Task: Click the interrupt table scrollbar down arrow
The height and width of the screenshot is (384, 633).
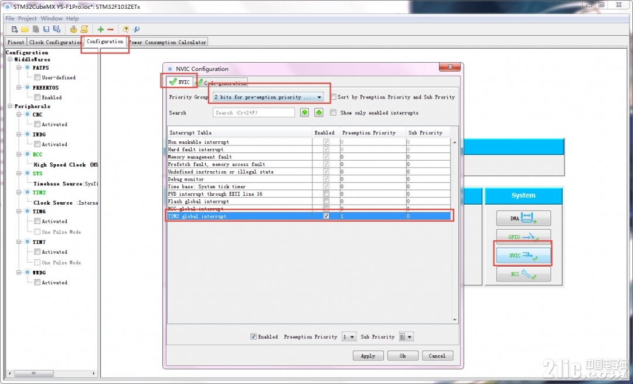Action: pos(455,320)
